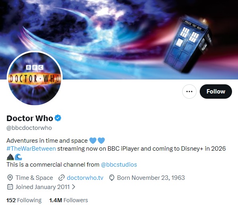Screen dimensions: 238x207
Task: Click the wave emoji in the bio
Action: coord(18,157)
